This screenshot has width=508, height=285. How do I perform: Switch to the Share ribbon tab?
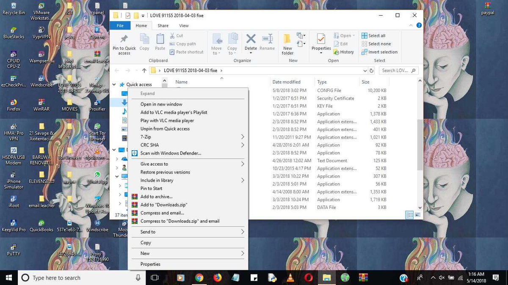[163, 26]
